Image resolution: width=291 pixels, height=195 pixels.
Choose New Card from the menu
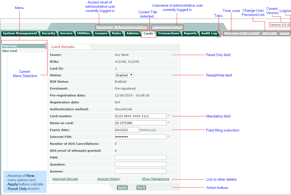10,51
